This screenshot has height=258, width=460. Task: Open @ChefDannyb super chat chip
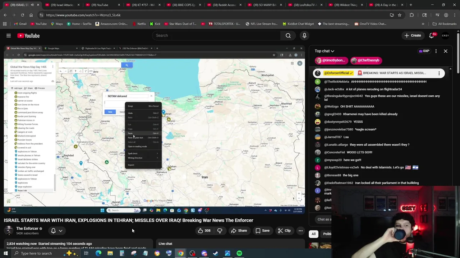(x=365, y=60)
